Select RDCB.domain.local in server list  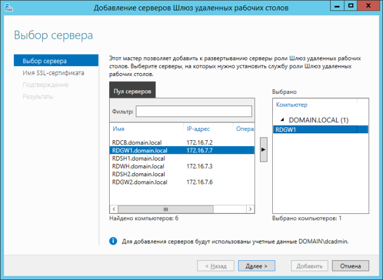point(137,142)
